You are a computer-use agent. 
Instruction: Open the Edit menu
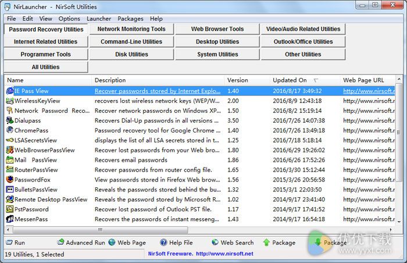click(x=27, y=19)
